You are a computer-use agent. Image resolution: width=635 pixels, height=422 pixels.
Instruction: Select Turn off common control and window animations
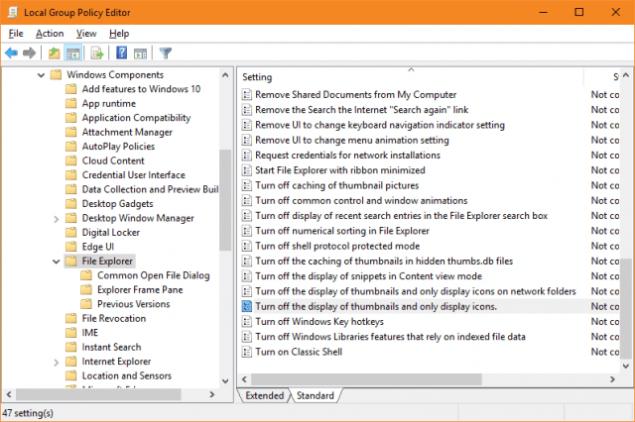tap(361, 201)
